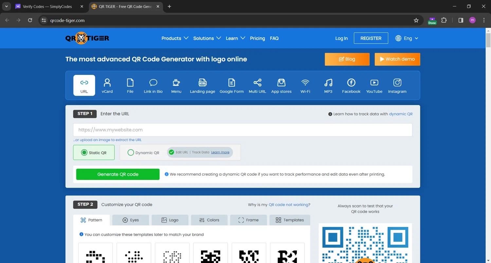Image resolution: width=491 pixels, height=263 pixels.
Task: Open a new browser tab
Action: tap(169, 7)
